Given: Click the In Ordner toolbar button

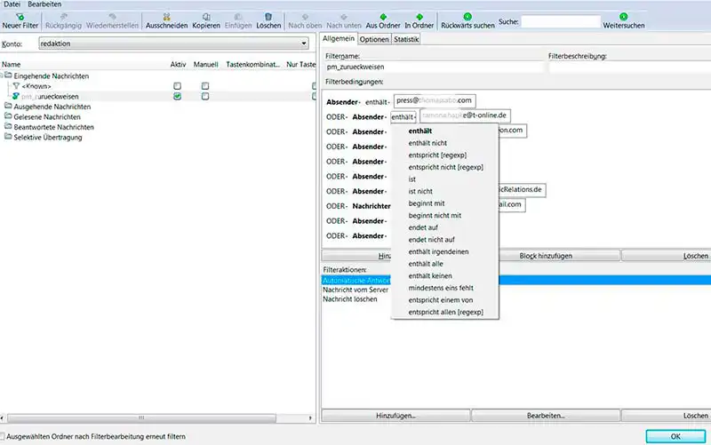Looking at the screenshot, I should click(419, 21).
